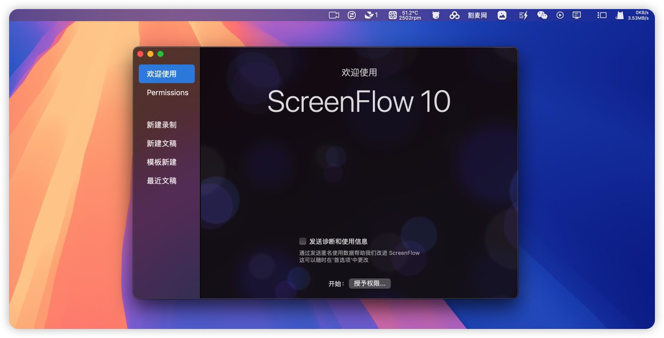The width and height of the screenshot is (664, 338).
Task: Enable 发送诊断和使用信息 checkbox
Action: [303, 241]
